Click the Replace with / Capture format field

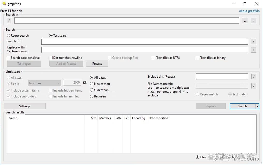pyautogui.click(x=145, y=50)
